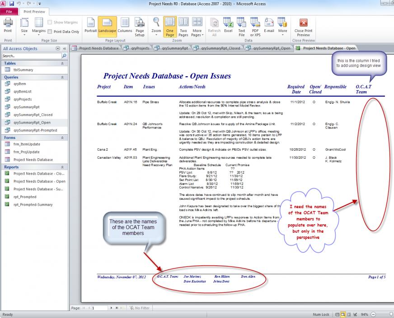Select rpt_Prompted-Summary report
Viewport: 394px width, 318px height.
click(x=35, y=205)
